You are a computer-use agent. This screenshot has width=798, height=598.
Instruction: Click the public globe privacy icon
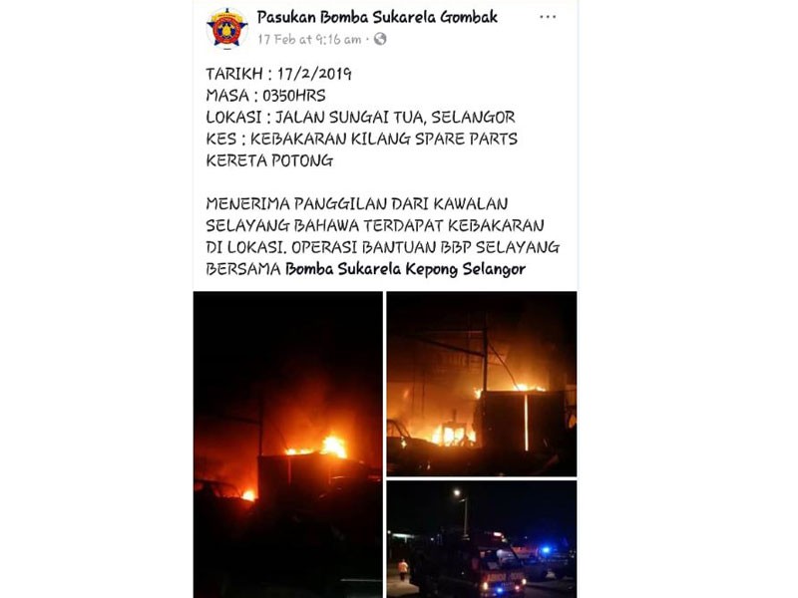point(380,39)
